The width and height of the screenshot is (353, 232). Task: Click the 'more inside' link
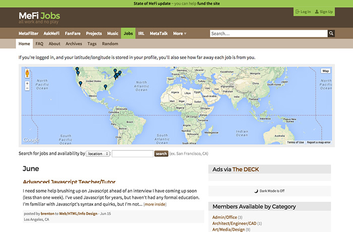pyautogui.click(x=155, y=204)
